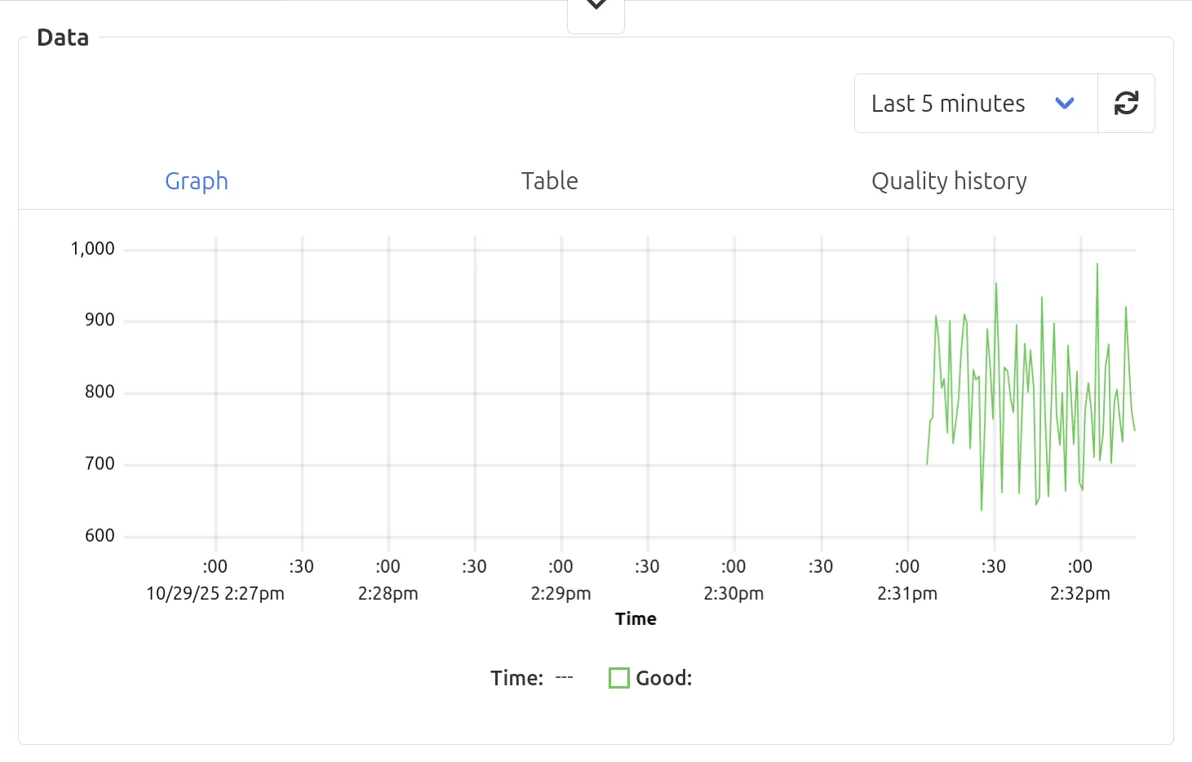Click the 600 y-axis label
Viewport: 1192px width, 762px height.
[x=100, y=535]
